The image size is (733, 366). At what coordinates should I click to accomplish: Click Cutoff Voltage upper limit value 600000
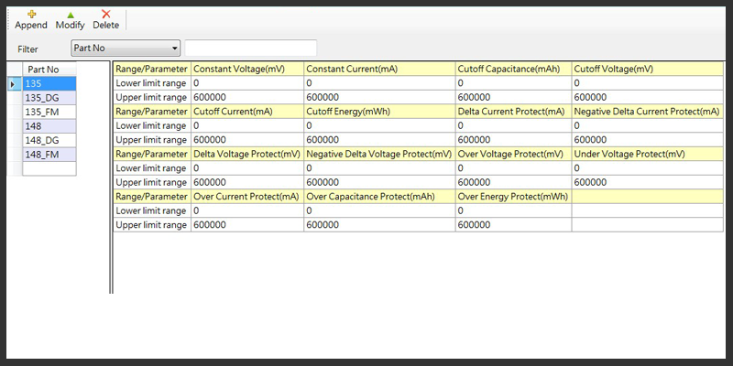click(x=648, y=97)
